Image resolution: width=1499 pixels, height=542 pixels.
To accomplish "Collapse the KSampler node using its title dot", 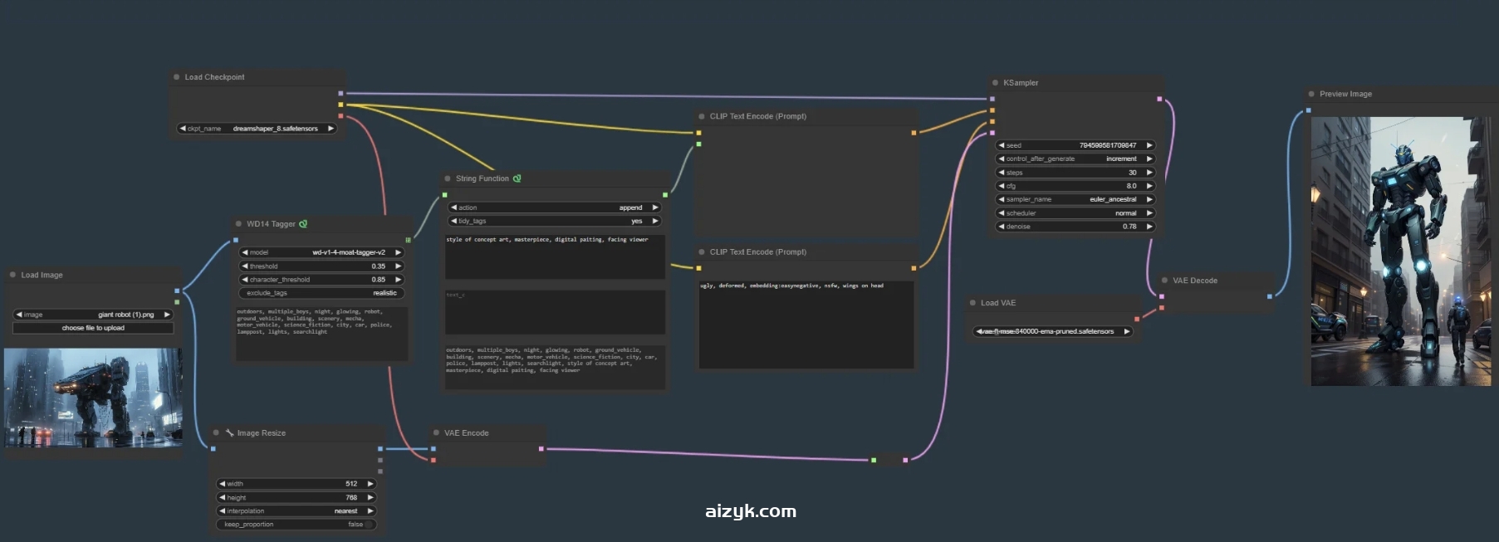I will [995, 83].
